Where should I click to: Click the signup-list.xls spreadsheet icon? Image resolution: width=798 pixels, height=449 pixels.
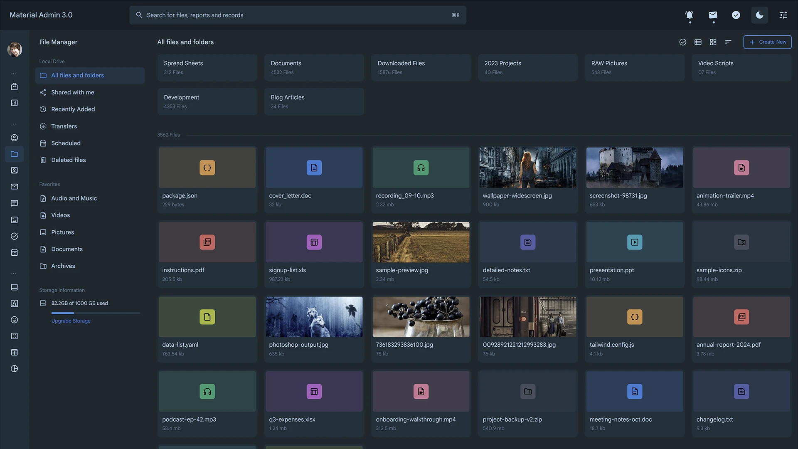(x=314, y=242)
